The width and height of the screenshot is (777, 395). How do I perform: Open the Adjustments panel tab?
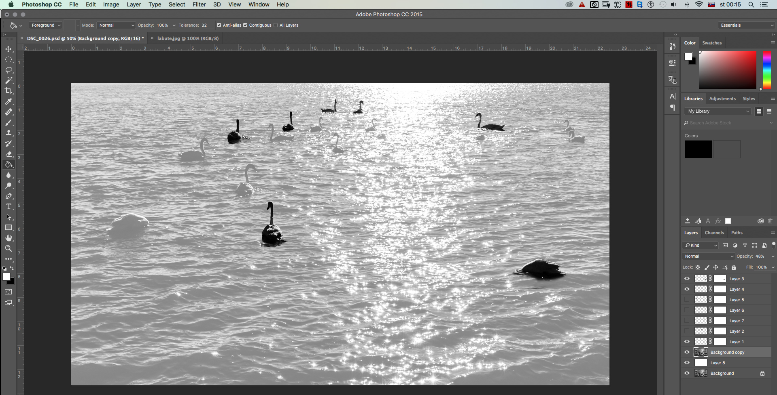coord(722,99)
